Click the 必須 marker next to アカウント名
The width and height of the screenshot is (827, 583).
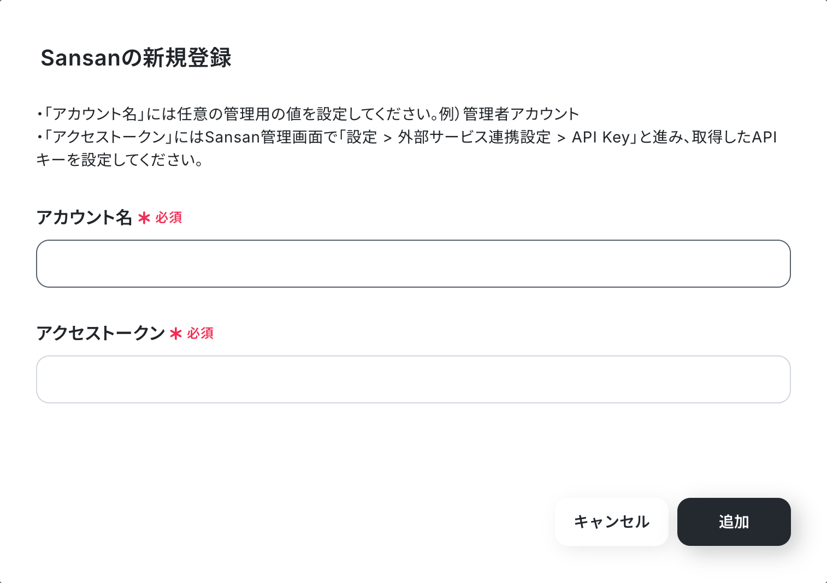tap(168, 218)
